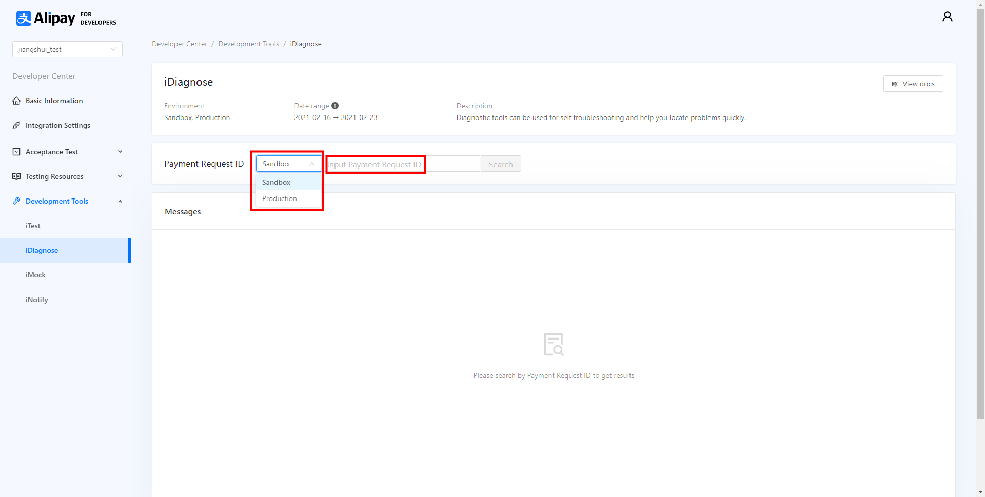Choose Sandbox option in the dropdown list
Image resolution: width=985 pixels, height=497 pixels.
tap(277, 182)
